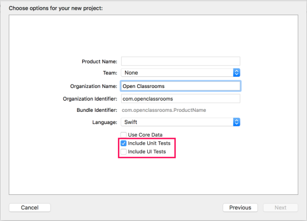Screen dimensions: 307x221
Task: Check the Include UI Tests box
Action: pyautogui.click(x=124, y=152)
